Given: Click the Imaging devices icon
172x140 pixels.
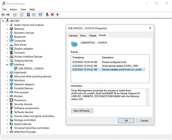Looking at the screenshot, I should [x=11, y=61].
